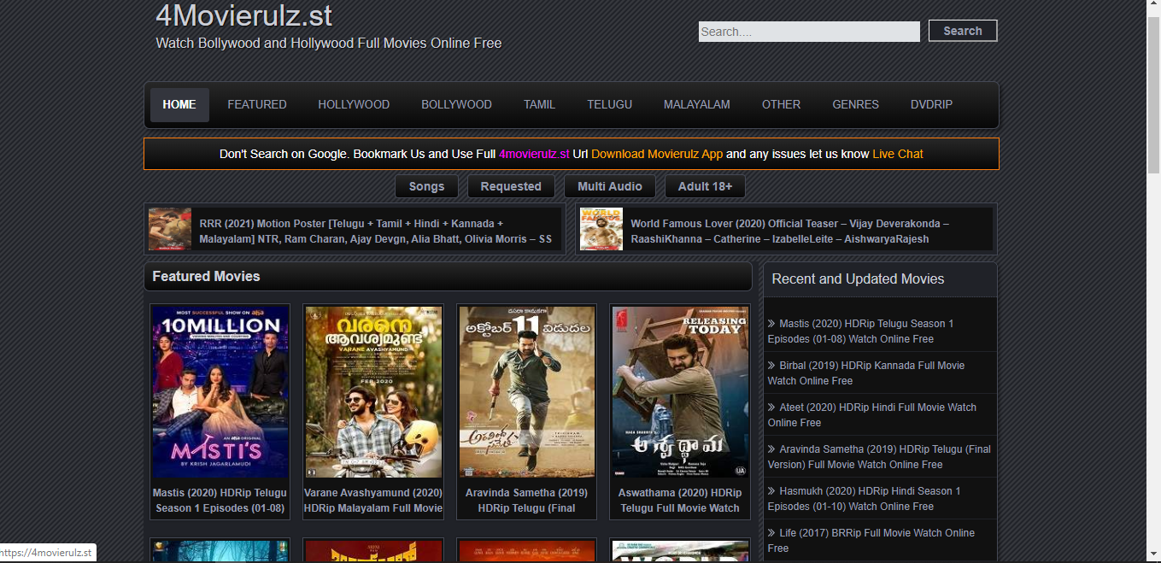The image size is (1161, 563).
Task: Open recent item Aravinda Sametha (2019) Final Version
Action: [x=879, y=457]
